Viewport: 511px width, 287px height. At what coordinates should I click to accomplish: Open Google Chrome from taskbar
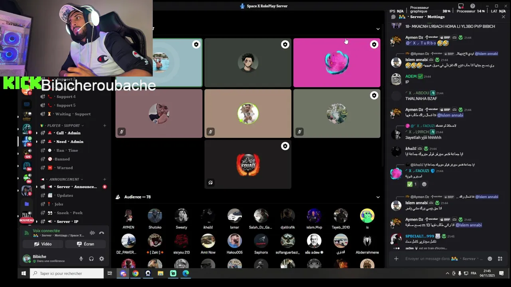point(135,273)
